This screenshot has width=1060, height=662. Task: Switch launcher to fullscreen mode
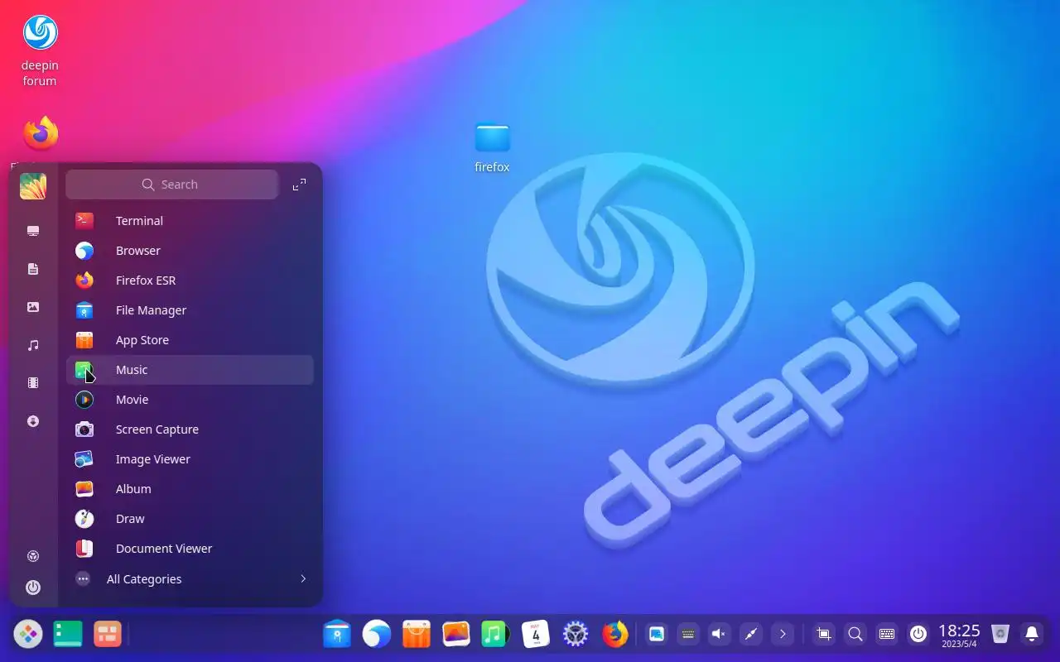[x=300, y=185]
